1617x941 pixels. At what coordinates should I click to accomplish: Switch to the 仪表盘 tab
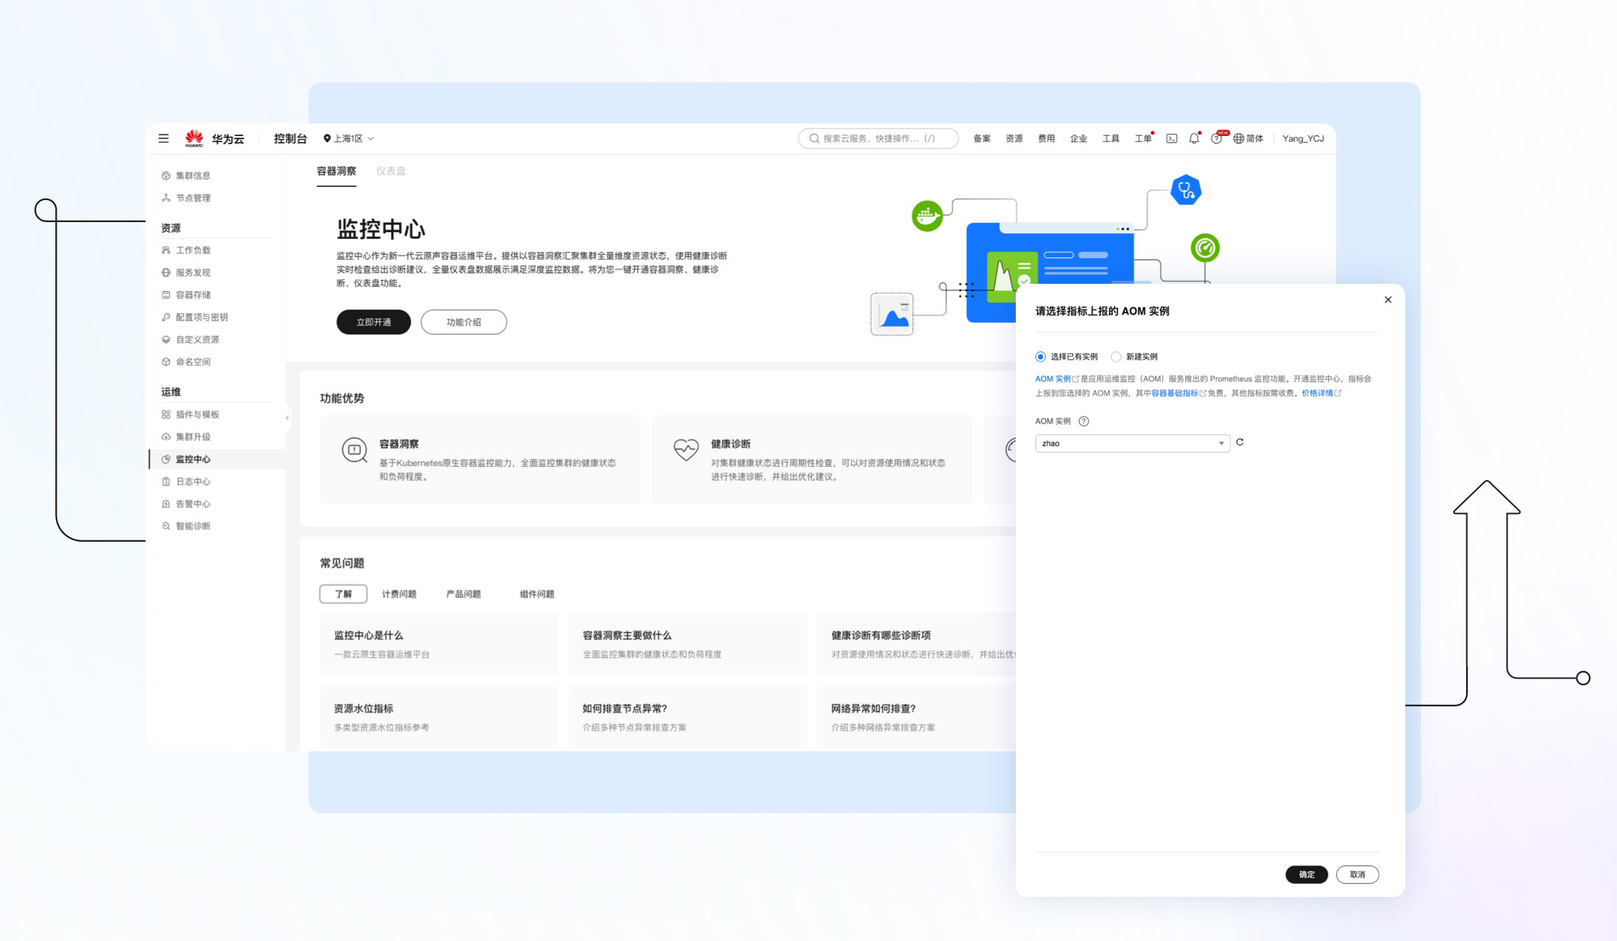pos(390,171)
